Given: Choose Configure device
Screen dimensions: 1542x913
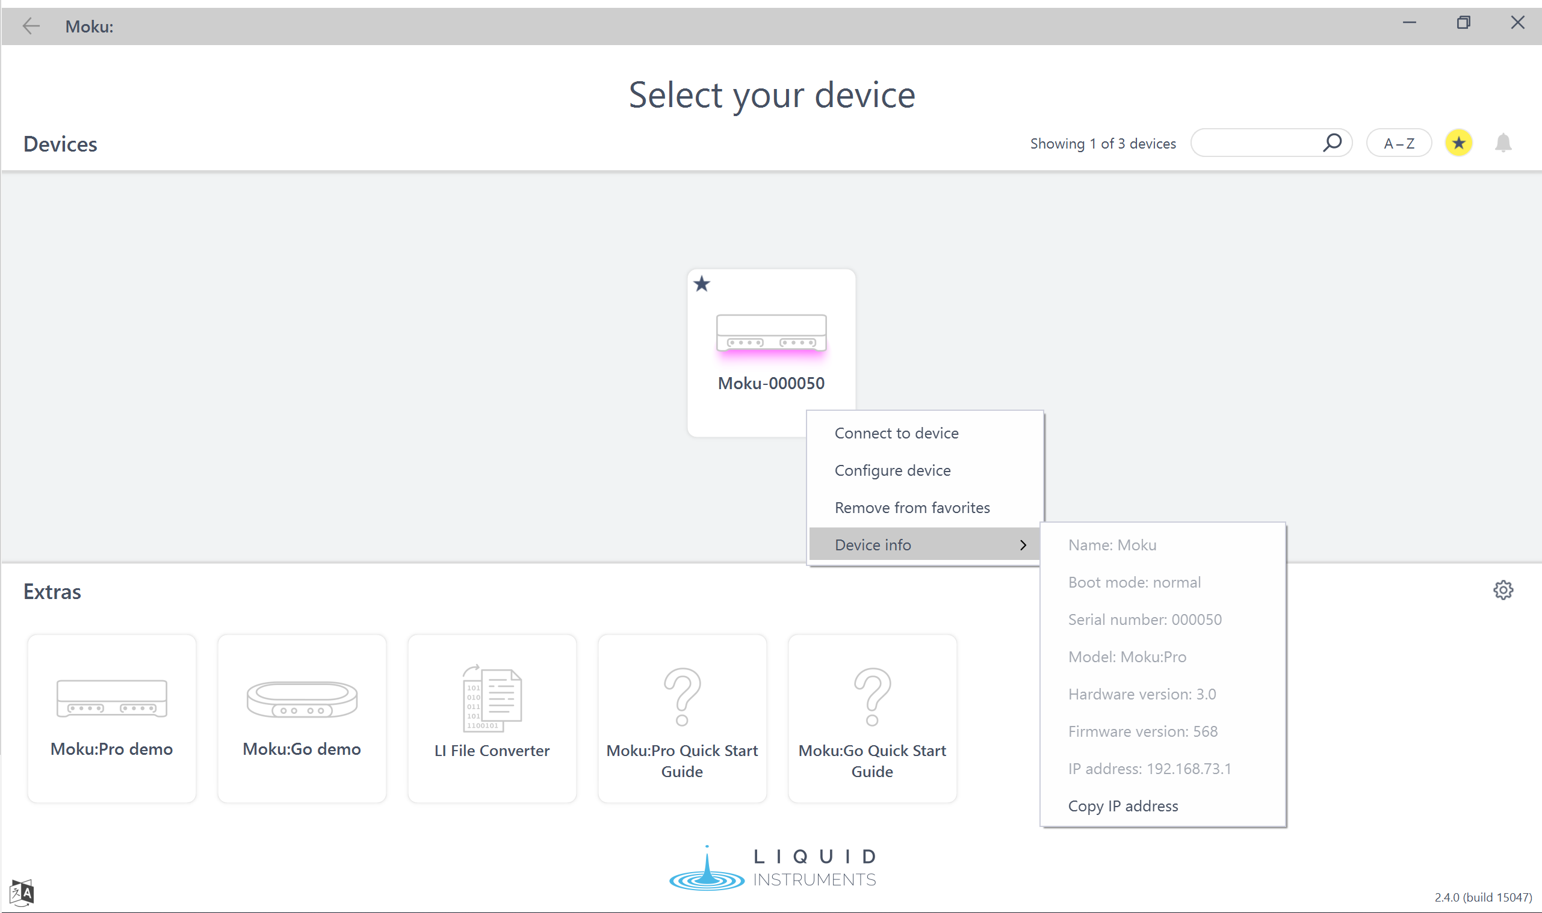Looking at the screenshot, I should point(924,471).
